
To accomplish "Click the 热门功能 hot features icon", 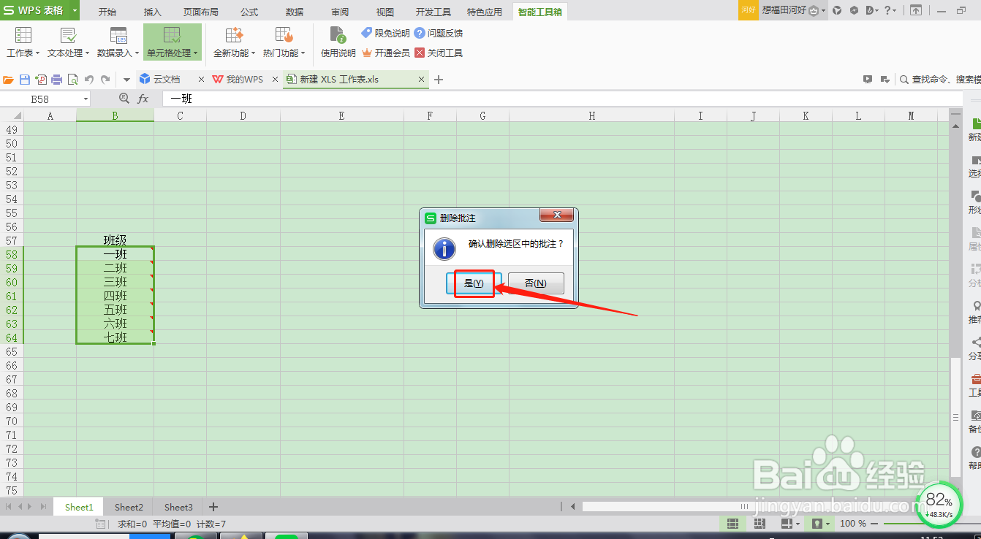I will 284,35.
